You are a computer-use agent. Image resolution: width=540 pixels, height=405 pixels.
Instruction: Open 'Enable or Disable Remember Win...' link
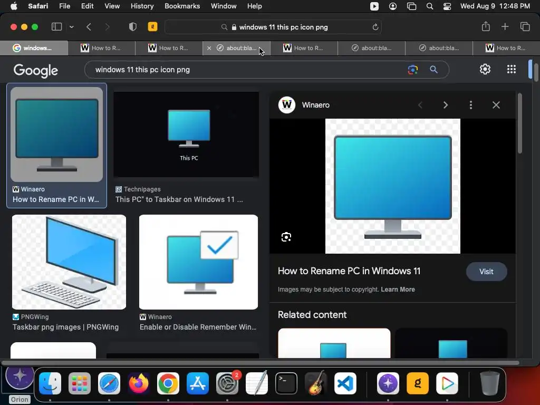coord(198,327)
